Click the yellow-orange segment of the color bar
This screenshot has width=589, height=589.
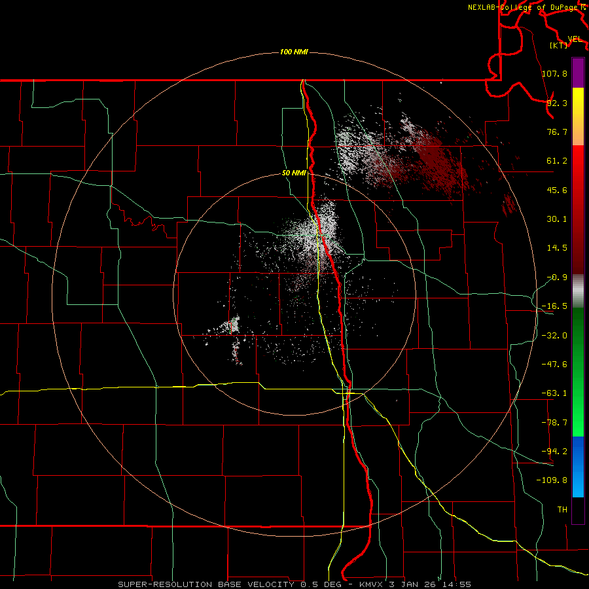578,116
